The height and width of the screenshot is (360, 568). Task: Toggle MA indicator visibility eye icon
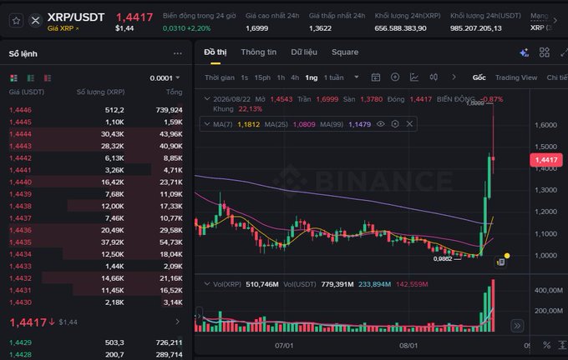(380, 124)
